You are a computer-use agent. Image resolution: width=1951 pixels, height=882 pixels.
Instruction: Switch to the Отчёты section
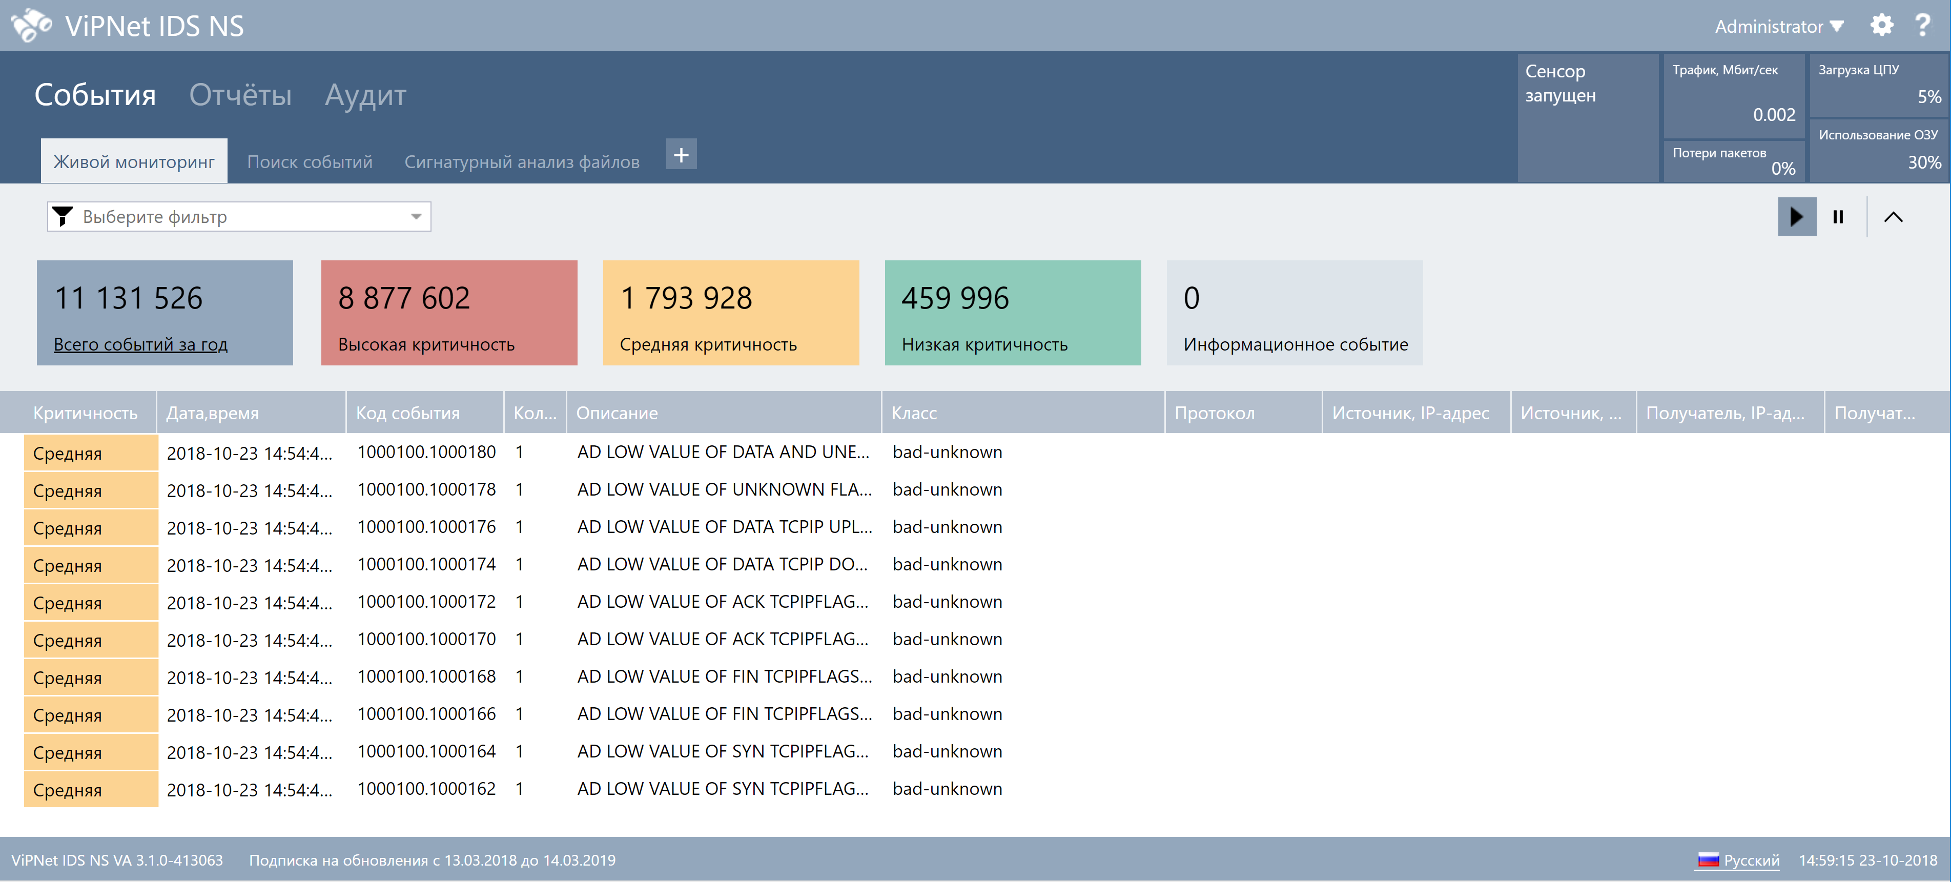click(x=240, y=95)
